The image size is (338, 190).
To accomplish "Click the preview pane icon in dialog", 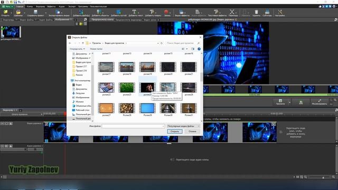I will [x=193, y=49].
